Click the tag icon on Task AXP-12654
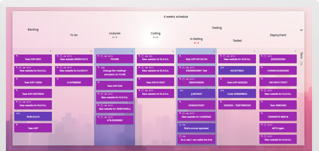Image resolution: width=319 pixels, height=151 pixels. click(x=17, y=79)
